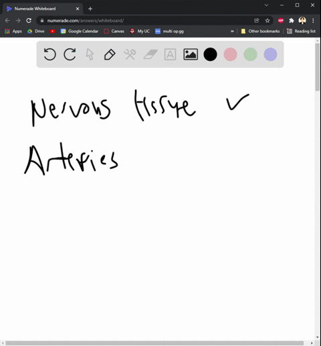Click the scroll right arrow

tap(312, 343)
